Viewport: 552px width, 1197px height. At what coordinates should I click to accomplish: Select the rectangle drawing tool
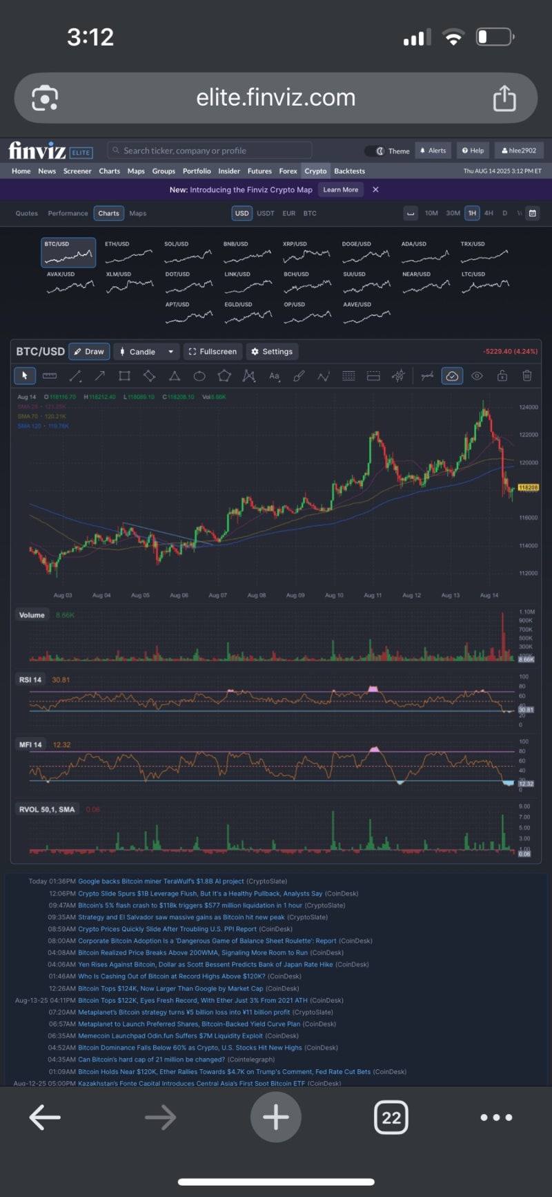124,376
